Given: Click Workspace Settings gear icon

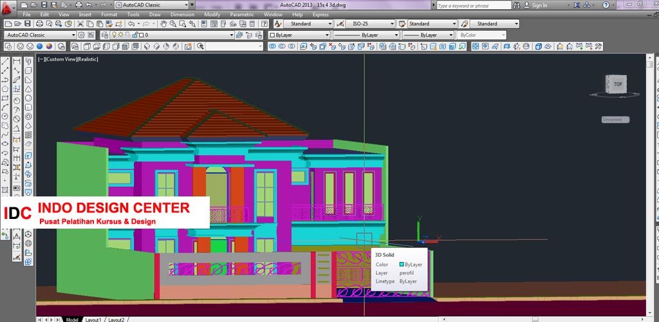Looking at the screenshot, I should 81,35.
